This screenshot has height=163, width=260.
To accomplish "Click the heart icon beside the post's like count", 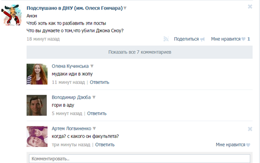I will (244, 39).
